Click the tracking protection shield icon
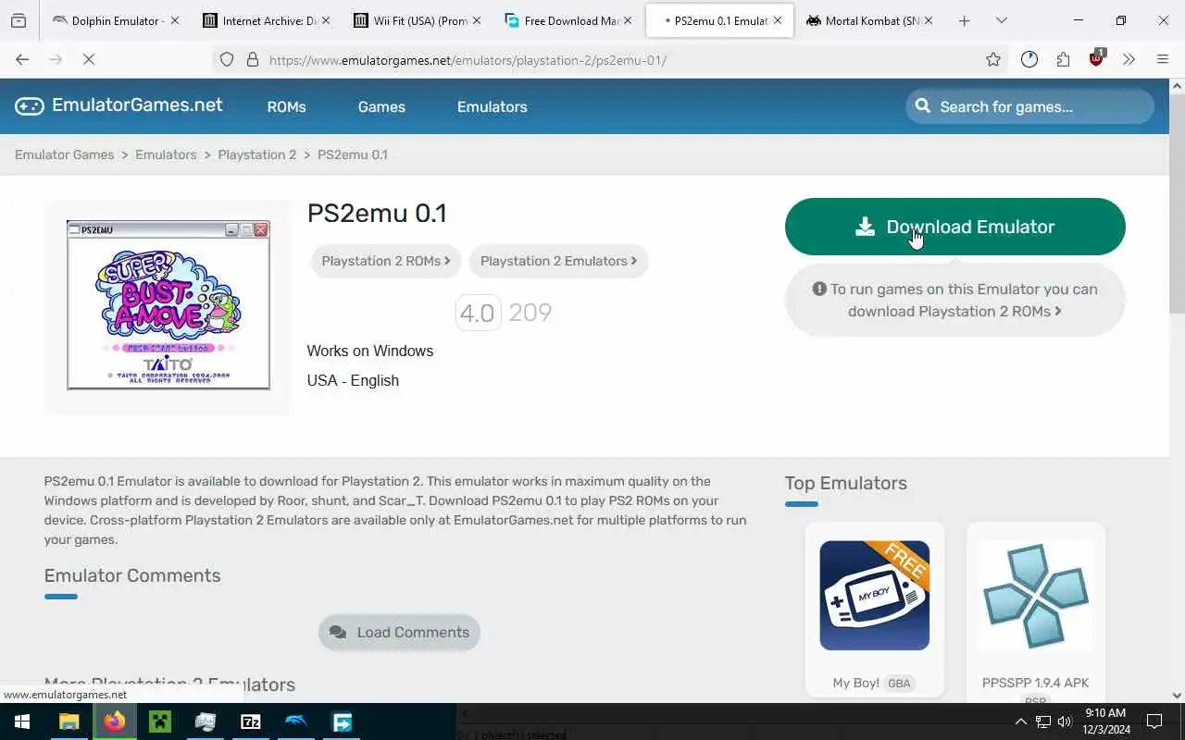 tap(227, 59)
